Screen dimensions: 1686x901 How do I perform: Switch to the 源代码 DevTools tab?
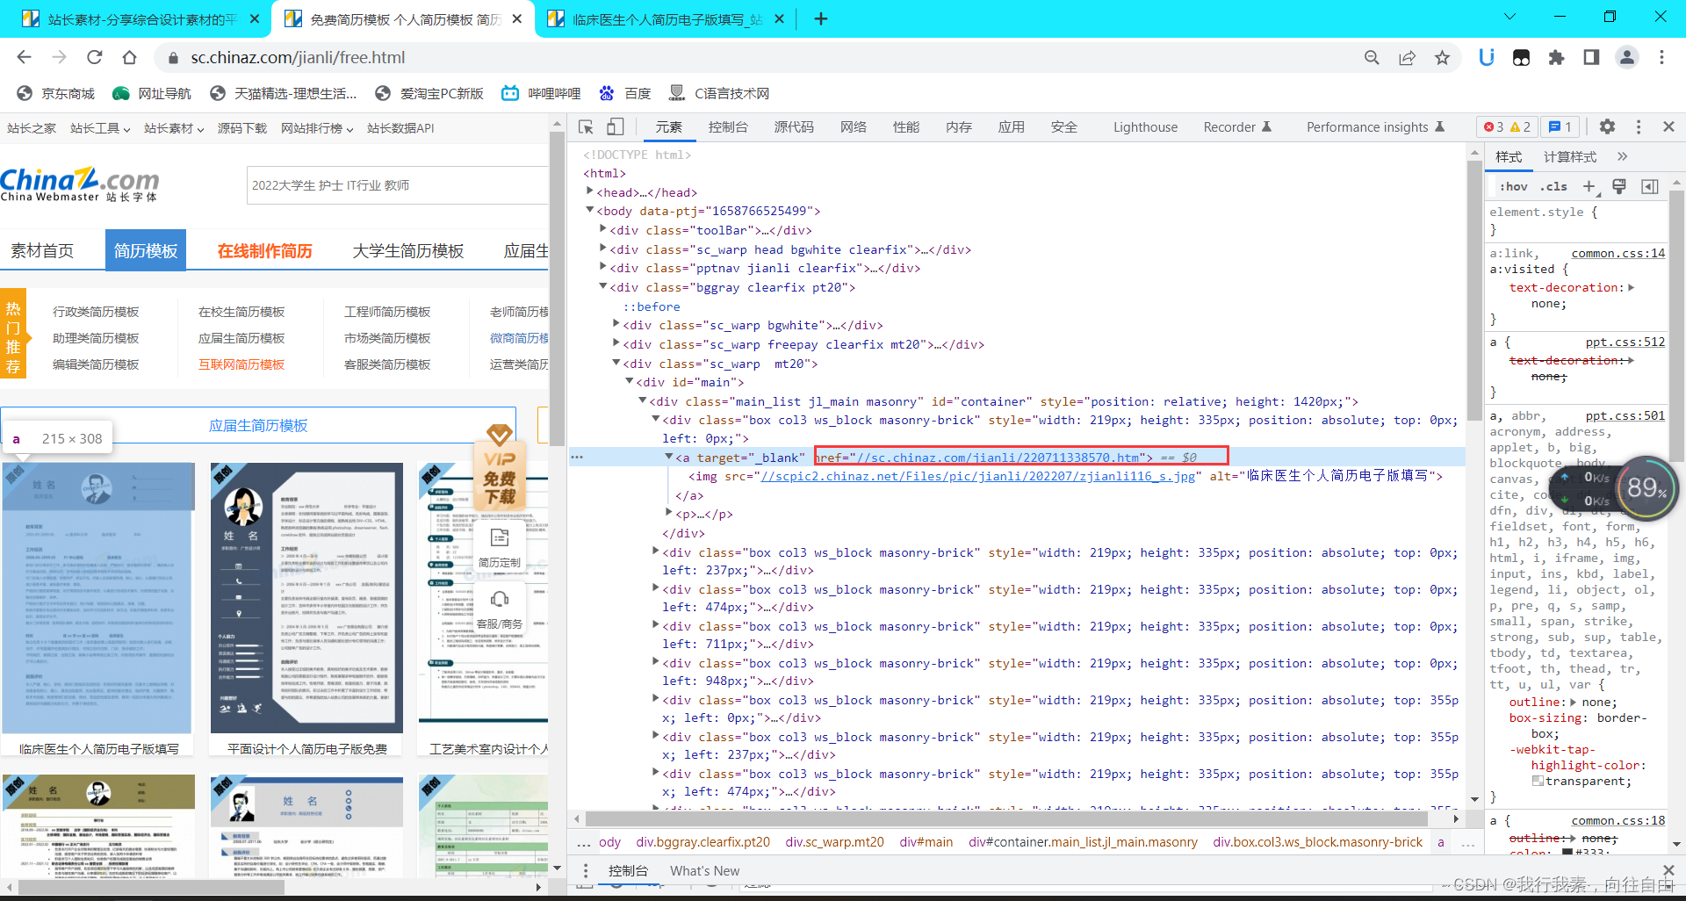pyautogui.click(x=794, y=127)
